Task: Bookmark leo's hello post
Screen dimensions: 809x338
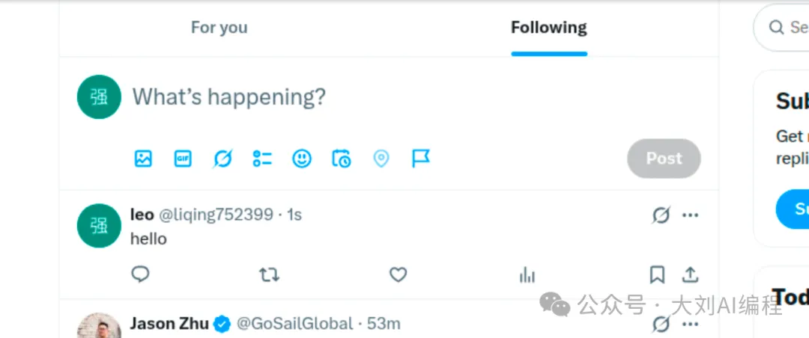Action: click(657, 275)
